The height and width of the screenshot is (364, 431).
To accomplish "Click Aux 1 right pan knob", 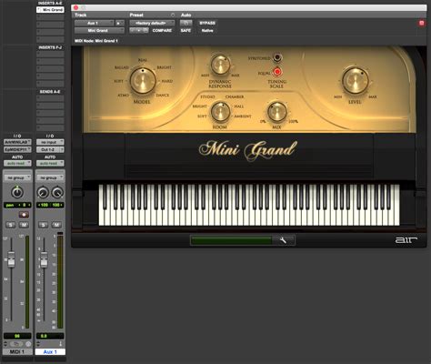I will point(57,192).
